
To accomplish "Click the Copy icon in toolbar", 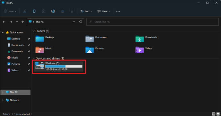I will [x=34, y=11].
